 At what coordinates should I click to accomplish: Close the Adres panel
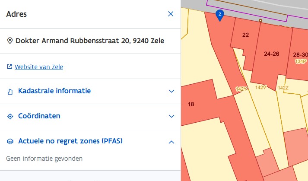click(x=171, y=14)
